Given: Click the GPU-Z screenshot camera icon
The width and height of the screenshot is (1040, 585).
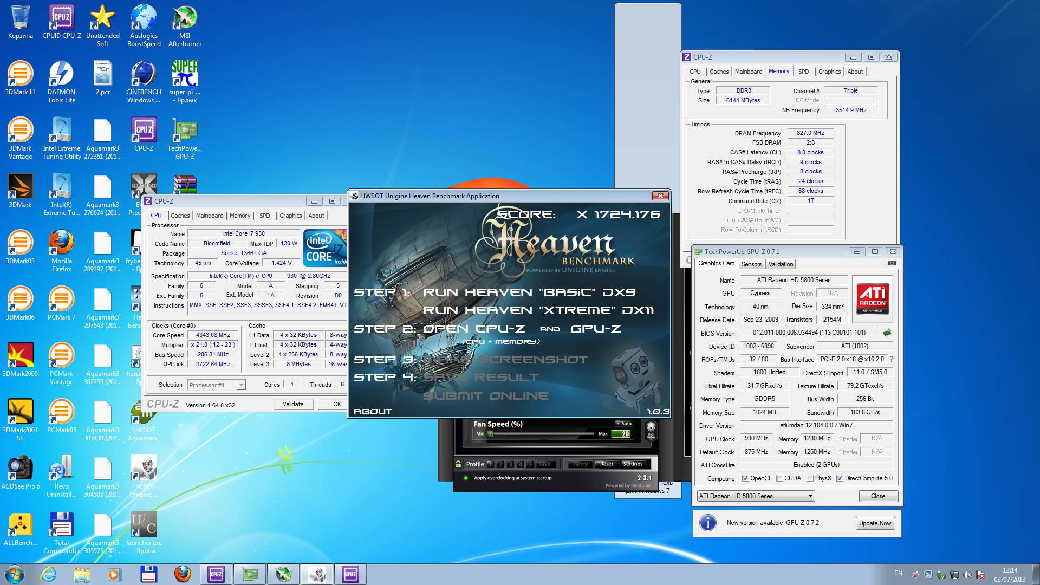Looking at the screenshot, I should point(892,263).
